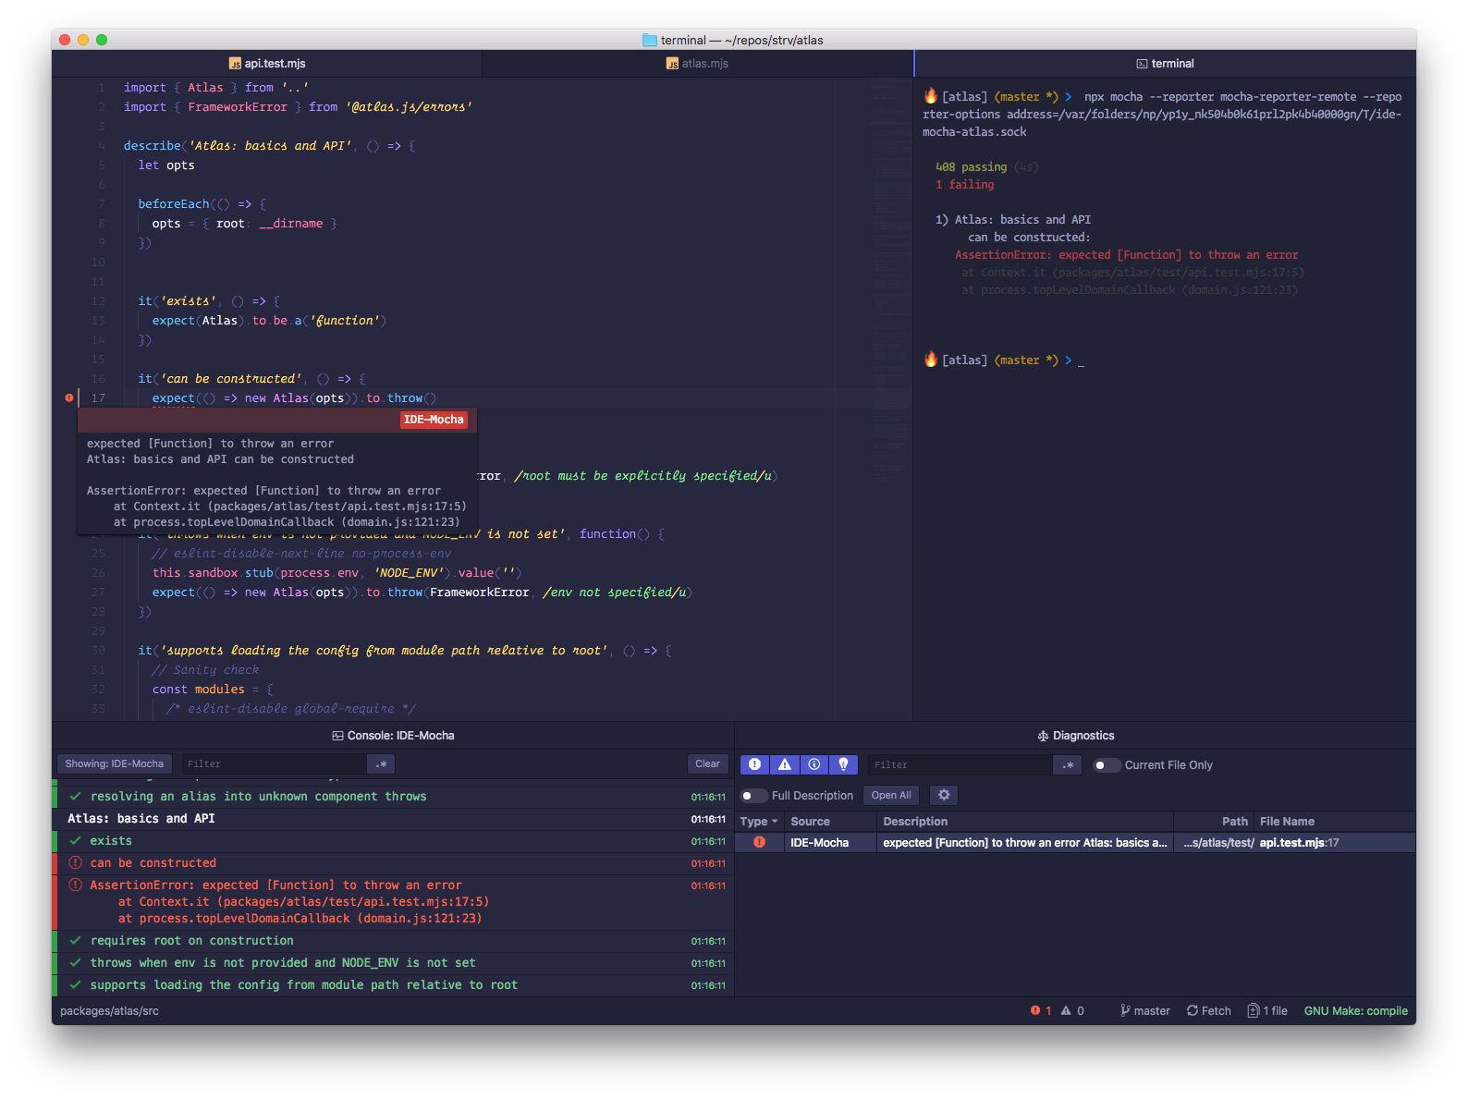Click line number 17 in the gutter
The image size is (1468, 1099).
click(98, 398)
